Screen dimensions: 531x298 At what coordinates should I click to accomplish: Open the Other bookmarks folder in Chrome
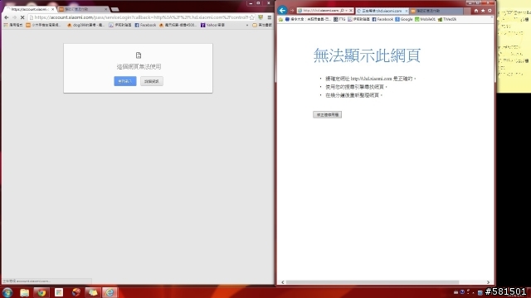[x=262, y=25]
